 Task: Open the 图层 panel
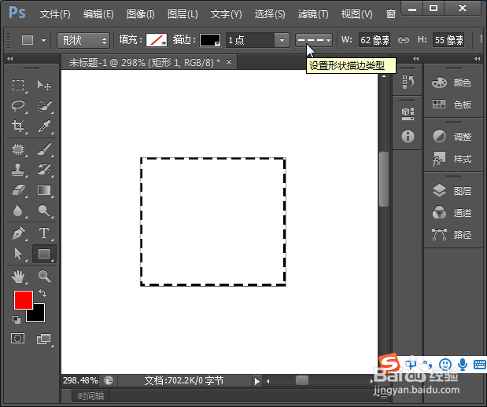click(x=452, y=191)
